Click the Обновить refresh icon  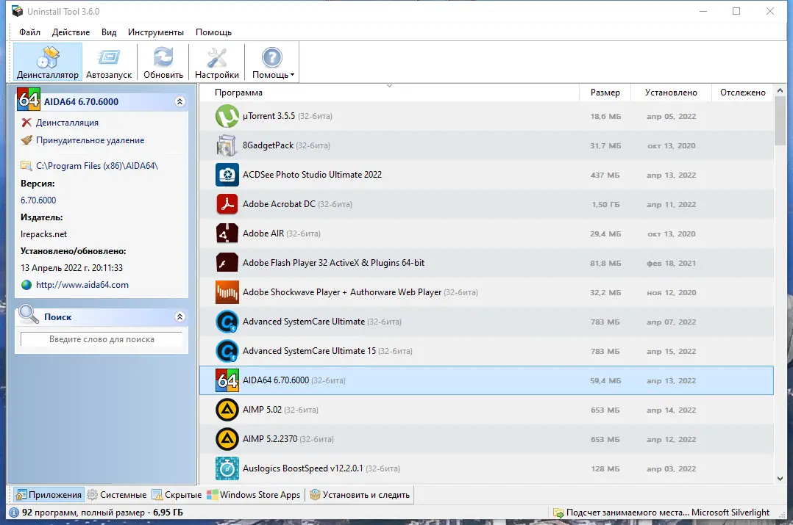[x=163, y=58]
